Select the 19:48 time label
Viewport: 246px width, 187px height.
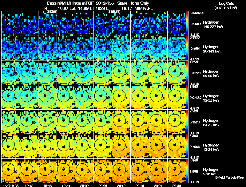coord(48,185)
